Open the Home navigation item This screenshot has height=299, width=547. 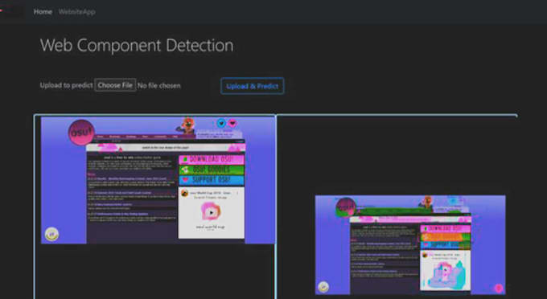pos(43,12)
